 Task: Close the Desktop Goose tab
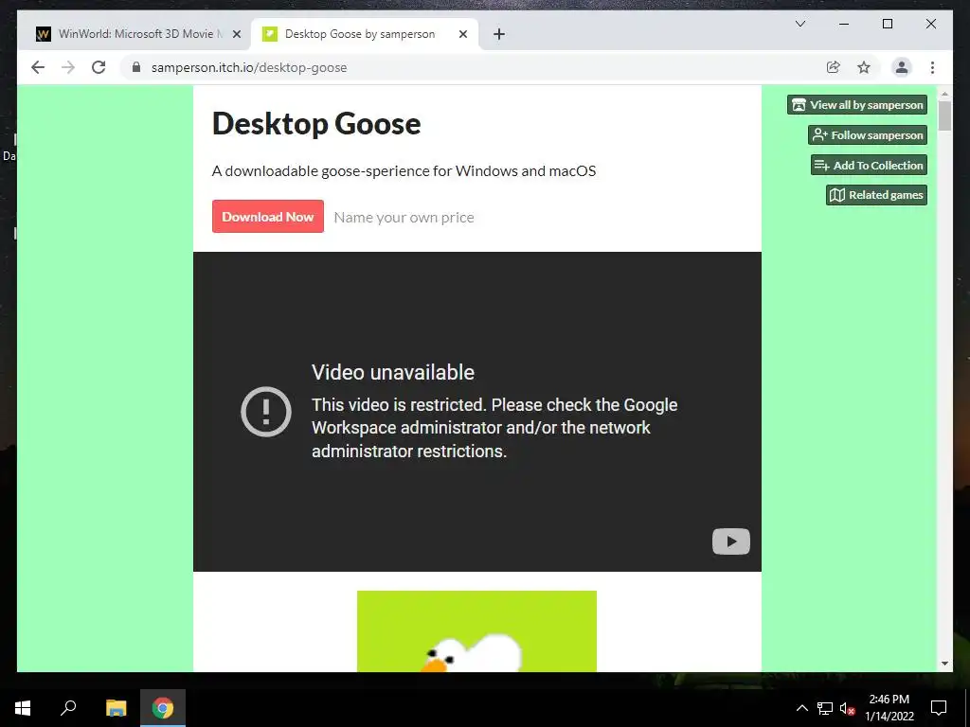pyautogui.click(x=462, y=34)
